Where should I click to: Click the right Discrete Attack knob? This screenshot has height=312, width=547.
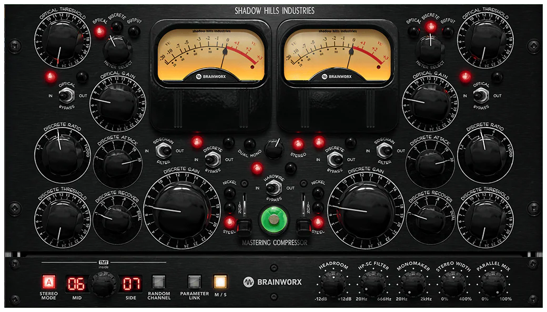click(430, 165)
